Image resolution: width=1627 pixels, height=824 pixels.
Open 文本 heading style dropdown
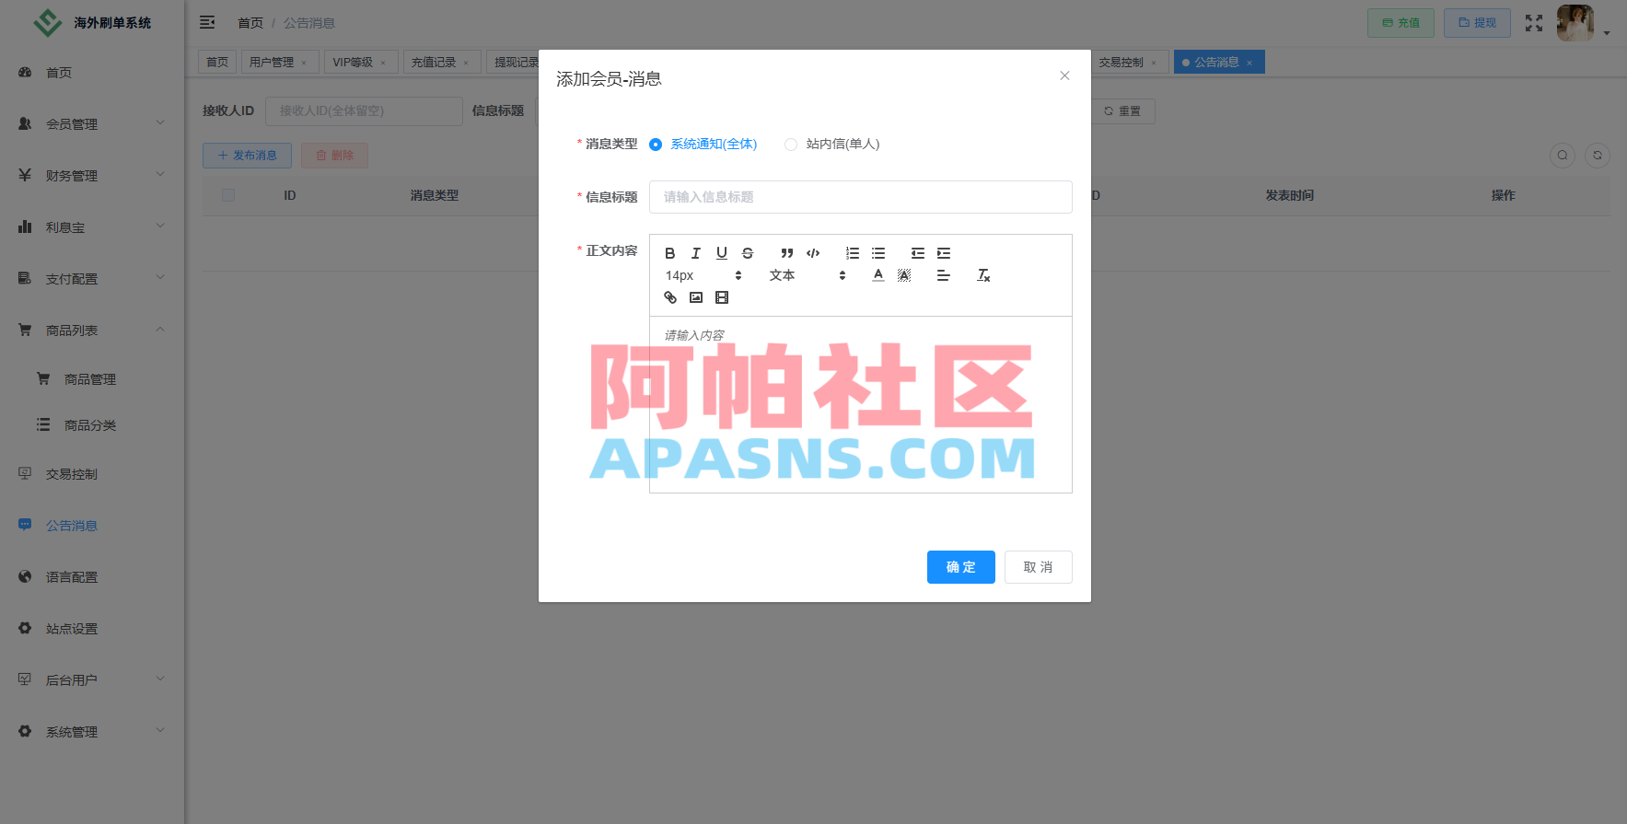pos(808,275)
